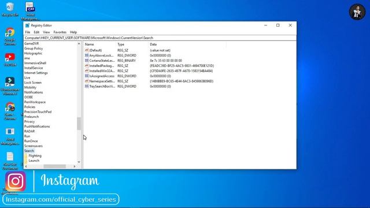Select the Chrome shortcut with profile badge

(10, 111)
